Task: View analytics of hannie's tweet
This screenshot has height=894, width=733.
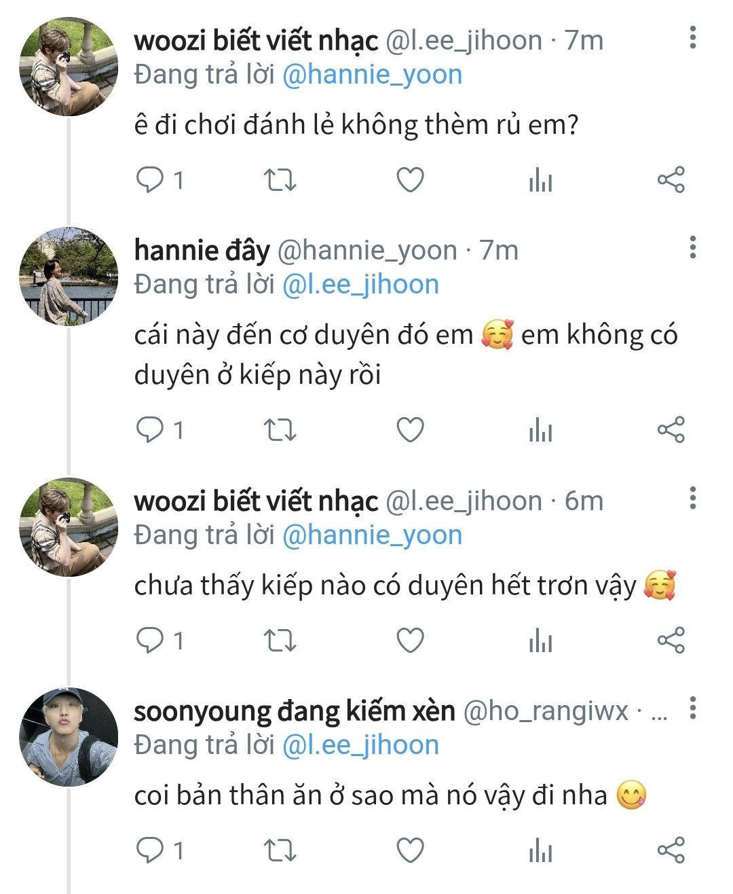Action: [540, 431]
